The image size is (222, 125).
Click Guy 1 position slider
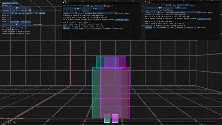[77, 8]
